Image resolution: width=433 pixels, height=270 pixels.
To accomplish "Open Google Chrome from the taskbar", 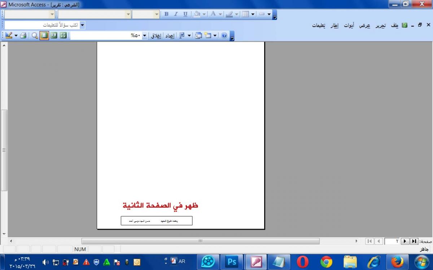I will [x=326, y=262].
